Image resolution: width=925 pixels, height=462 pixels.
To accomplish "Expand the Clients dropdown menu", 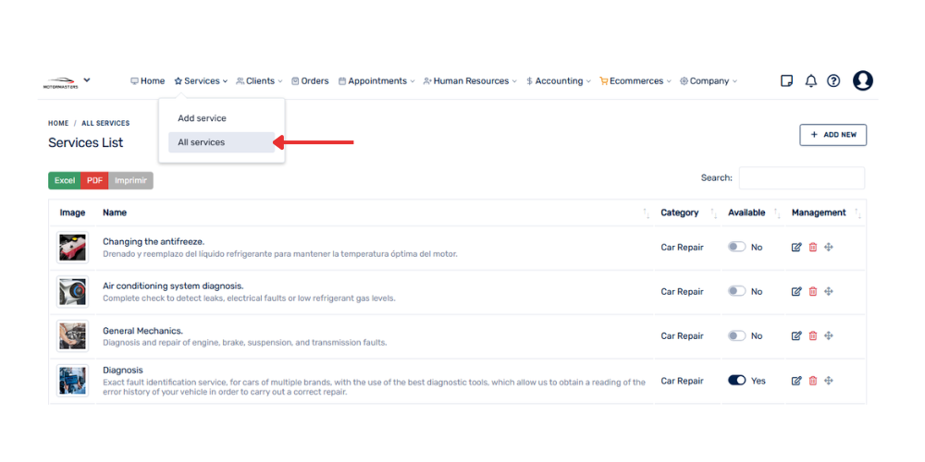I will pyautogui.click(x=260, y=81).
